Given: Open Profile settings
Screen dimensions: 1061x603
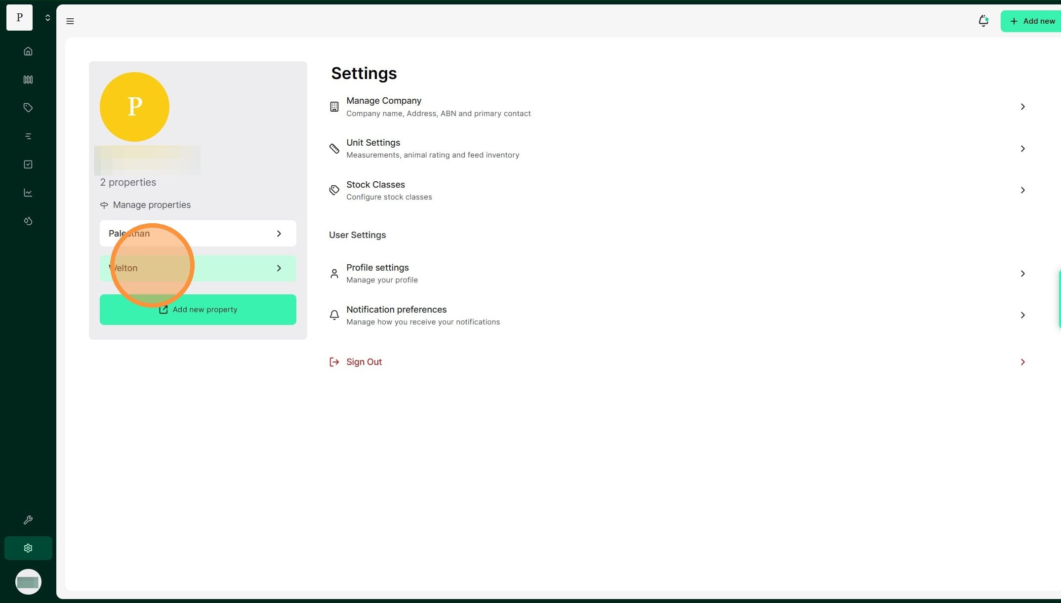Looking at the screenshot, I should coord(377,273).
